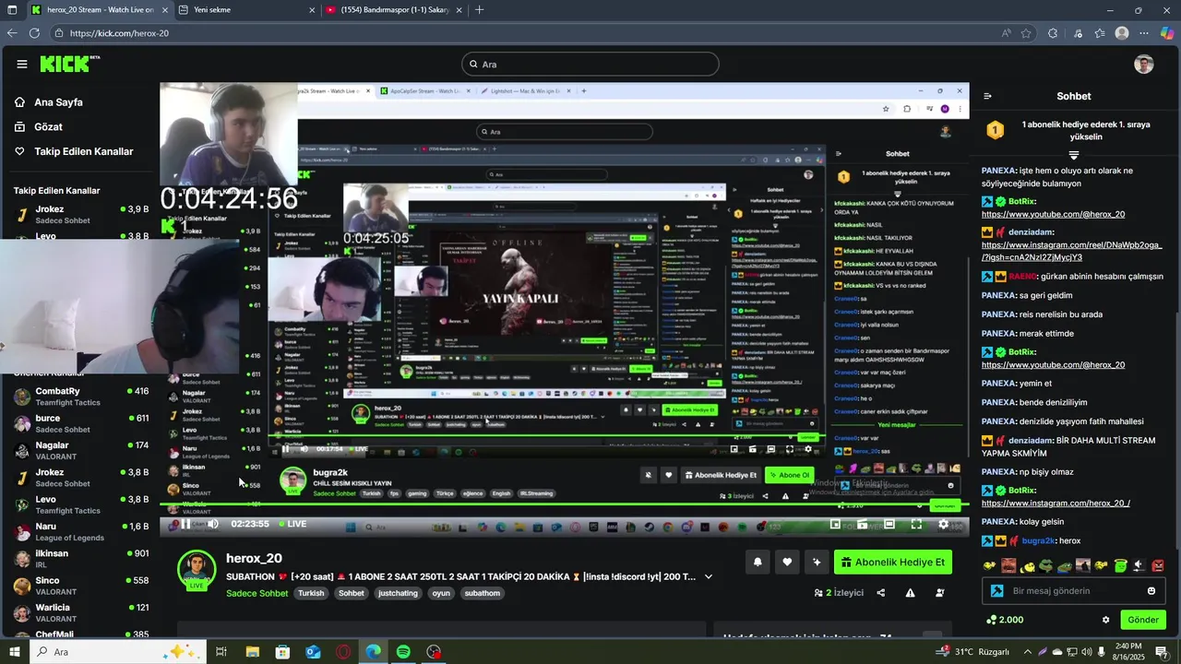Screen dimensions: 1181x664
Task: Open Warlicia channel in the sidebar
Action: 79,612
